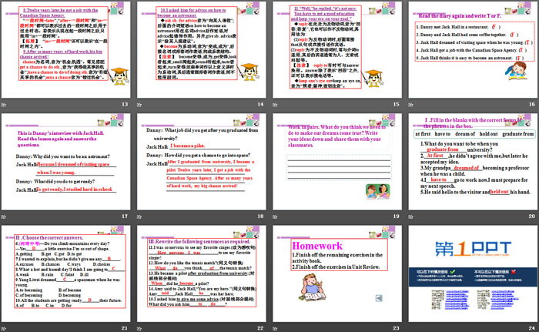Select slide 17 Danny's interview with Jack Hall

pos(65,162)
